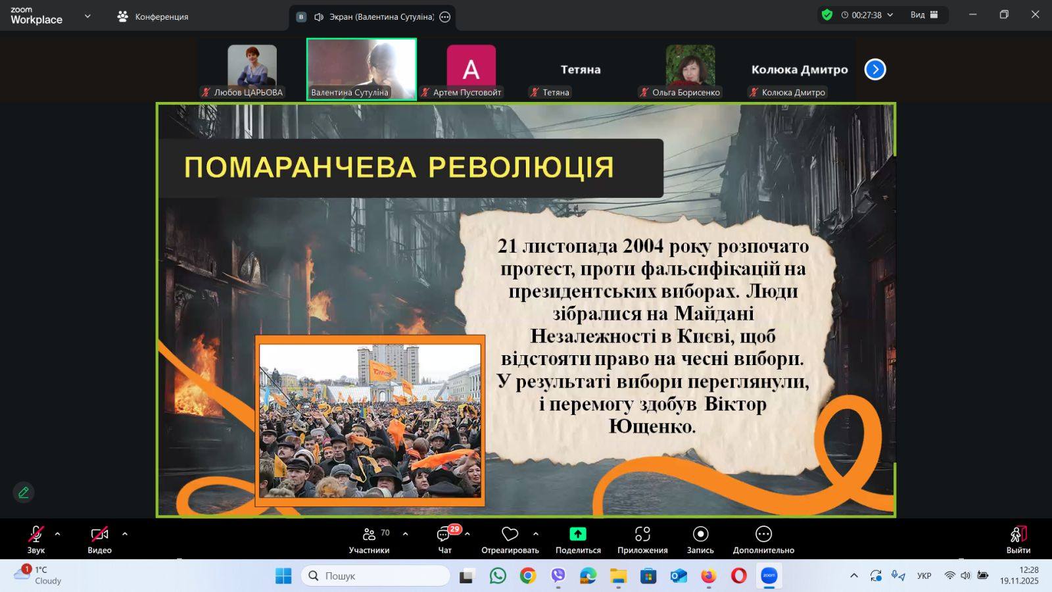
Task: Click the green annotation pencil icon
Action: coord(24,492)
